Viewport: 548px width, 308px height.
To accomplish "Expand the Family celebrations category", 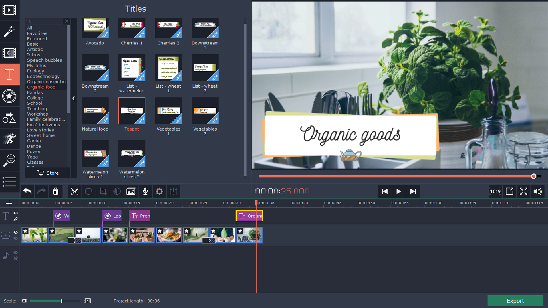I will point(46,119).
